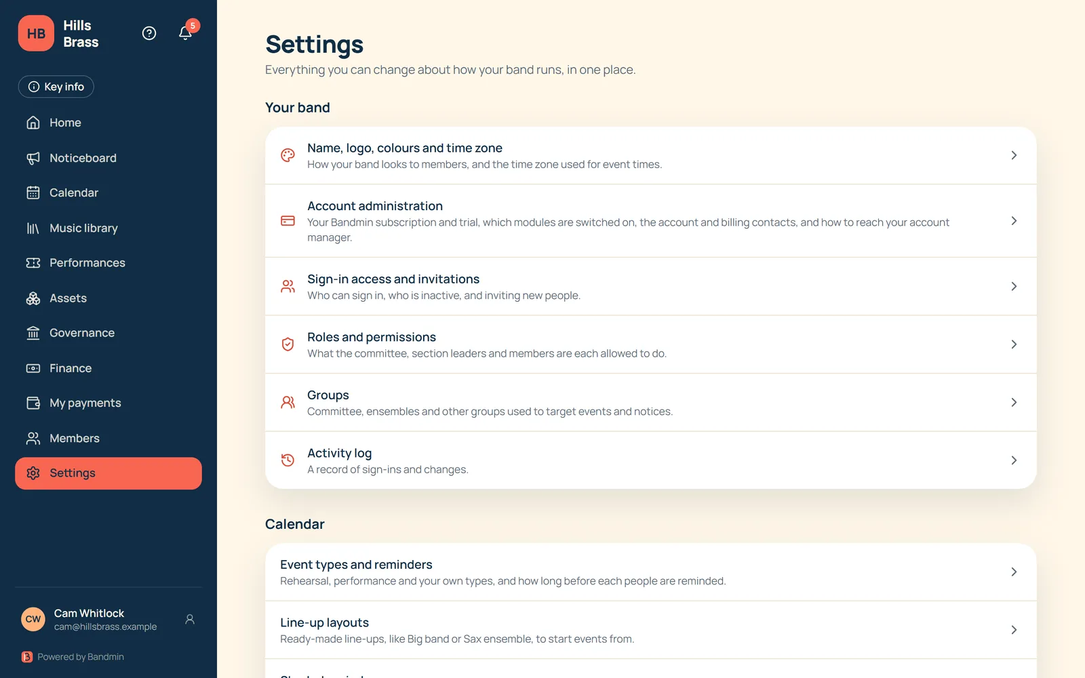The image size is (1085, 678).
Task: Expand Sign-in access and invitations chevron
Action: click(1014, 286)
